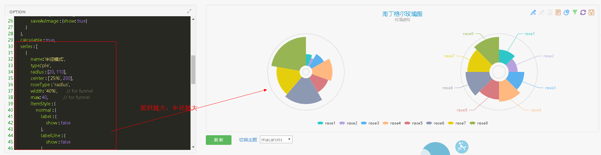Click the rose3 label on right chart
Viewport: 601px width, 155px height.
coord(550,88)
